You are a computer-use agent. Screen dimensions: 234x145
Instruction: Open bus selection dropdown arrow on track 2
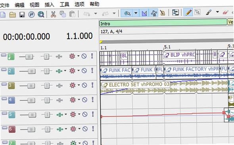65,71
